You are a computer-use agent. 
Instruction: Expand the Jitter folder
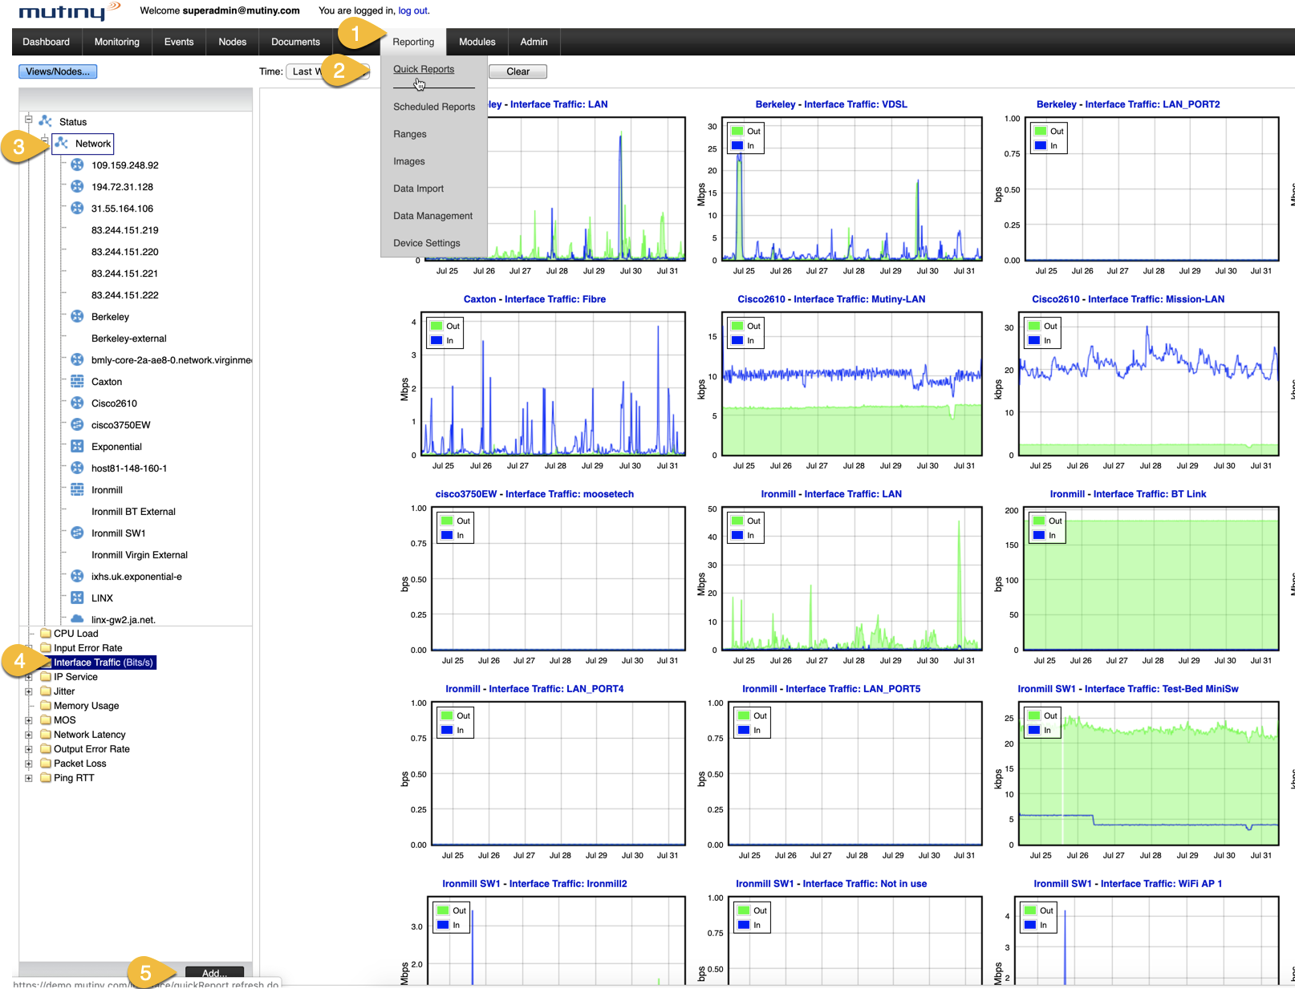coord(28,691)
